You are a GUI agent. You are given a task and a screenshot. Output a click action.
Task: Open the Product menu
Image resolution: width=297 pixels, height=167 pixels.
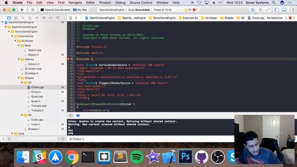[105, 3]
